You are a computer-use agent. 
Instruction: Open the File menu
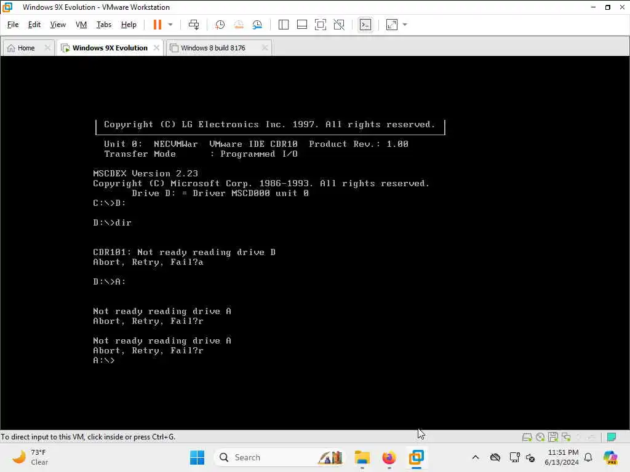tap(13, 25)
